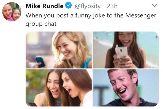
Task: Click the child's face in the profile avatar
Action: [16, 14]
